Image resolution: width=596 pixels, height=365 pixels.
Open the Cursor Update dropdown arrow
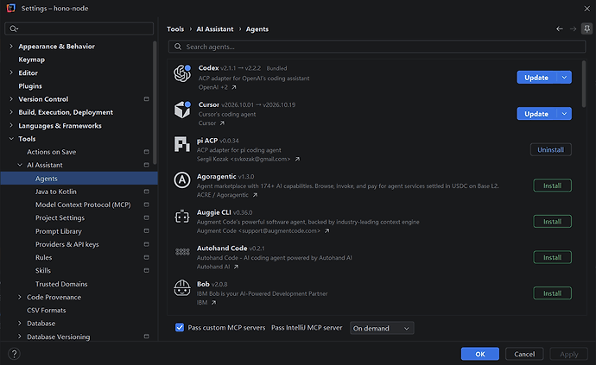[564, 114]
